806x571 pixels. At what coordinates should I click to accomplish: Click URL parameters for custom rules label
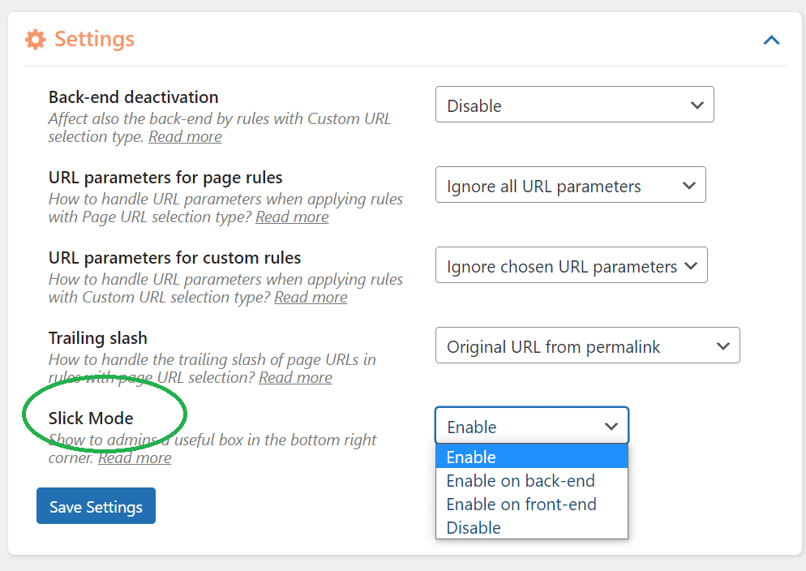coord(175,257)
